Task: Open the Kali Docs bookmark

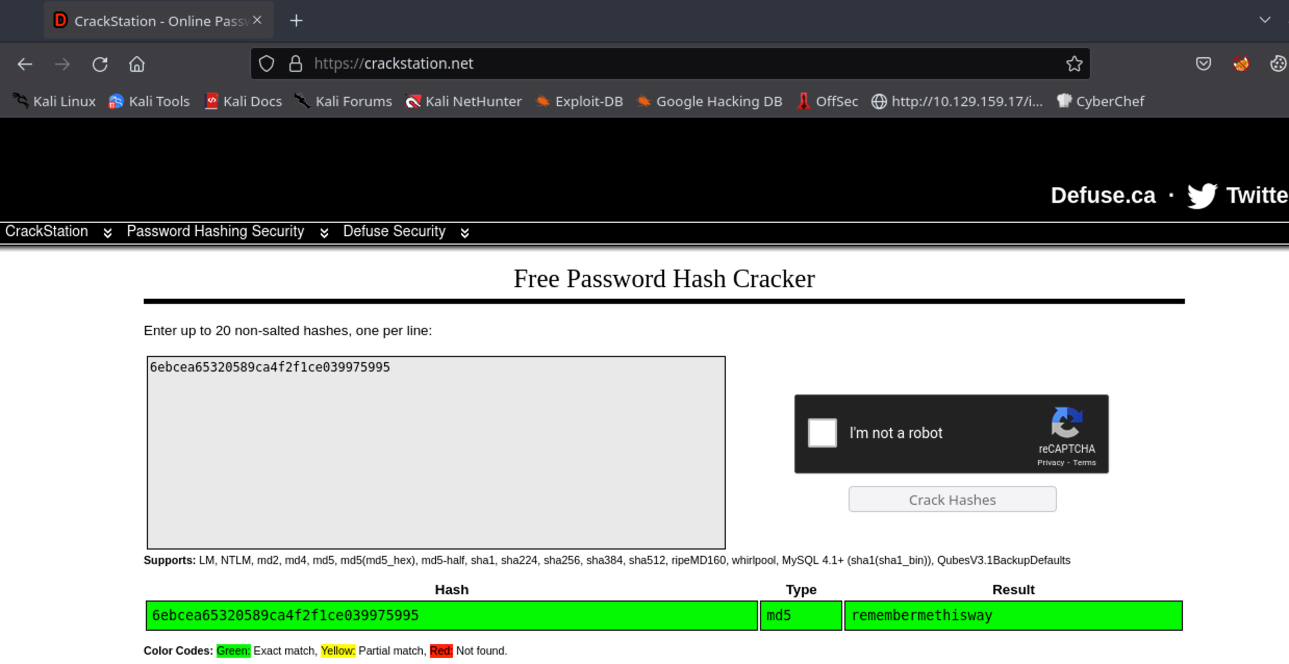Action: (x=243, y=101)
